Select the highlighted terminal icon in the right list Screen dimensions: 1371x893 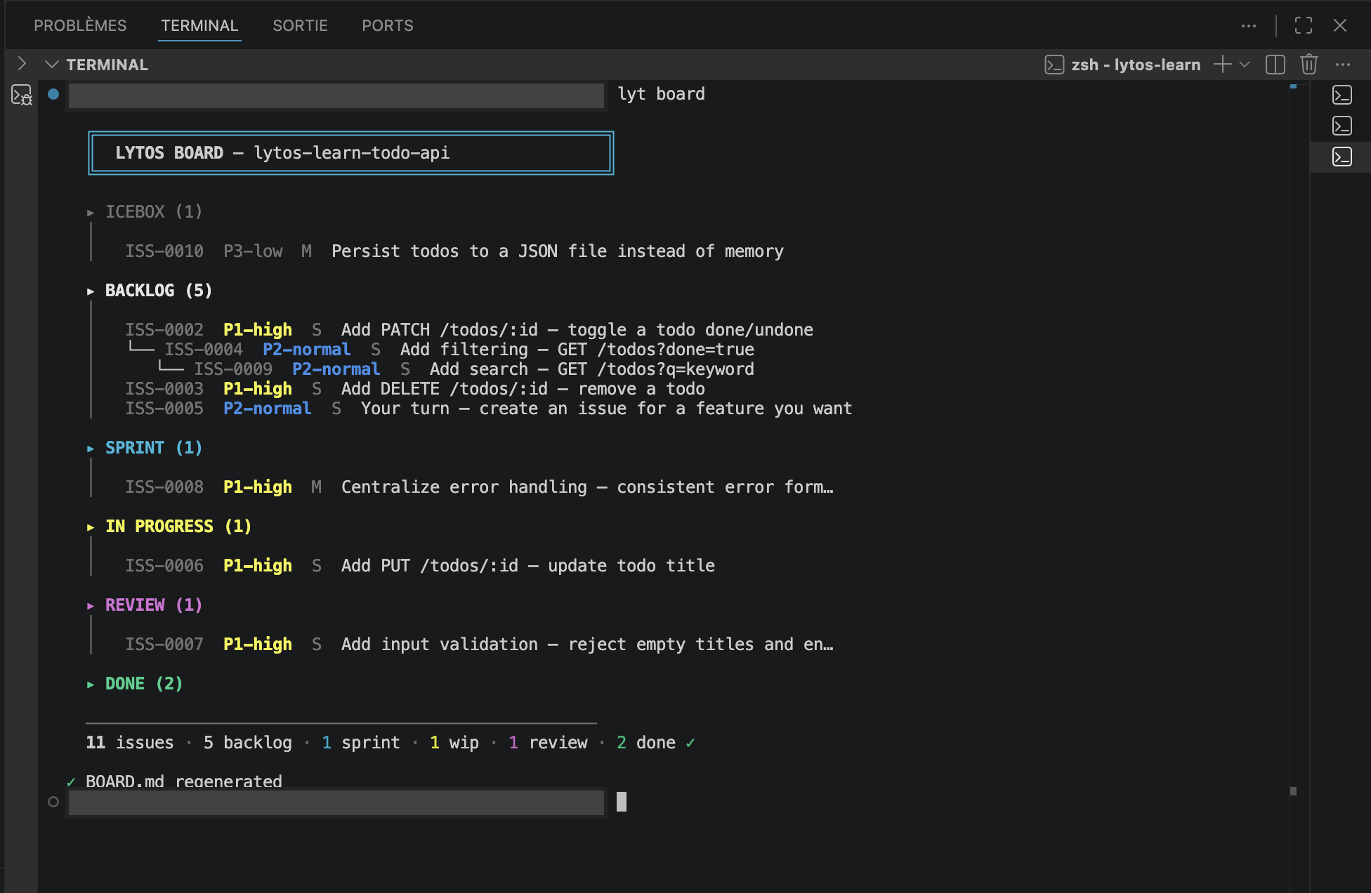pyautogui.click(x=1342, y=157)
